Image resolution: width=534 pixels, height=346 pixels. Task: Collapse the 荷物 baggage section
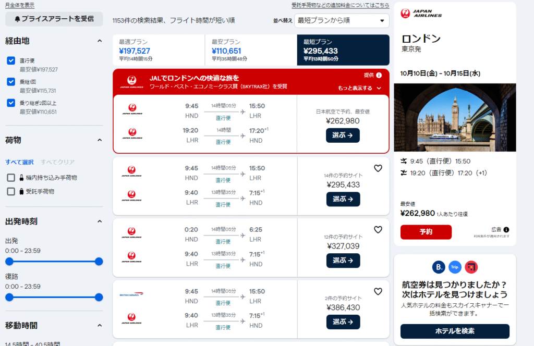(100, 140)
